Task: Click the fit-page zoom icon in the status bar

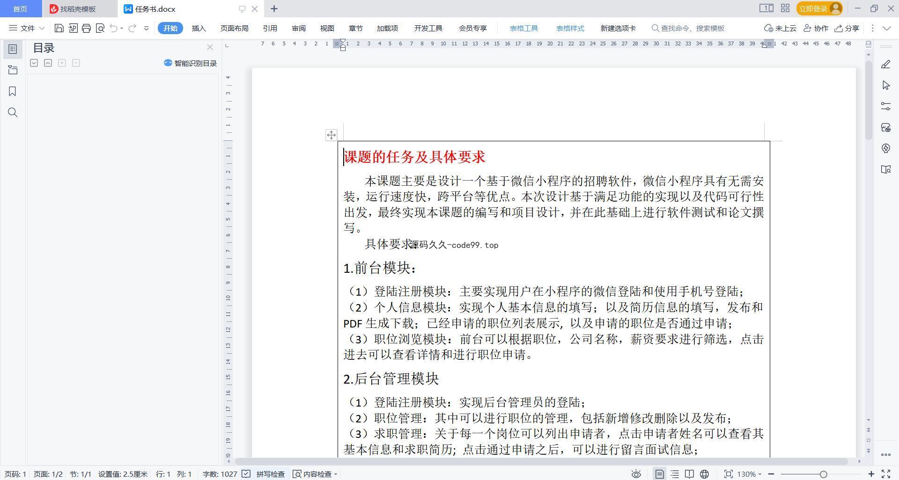Action: [728, 474]
